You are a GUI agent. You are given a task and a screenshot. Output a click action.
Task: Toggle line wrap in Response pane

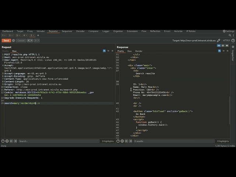pyautogui.click(x=219, y=51)
